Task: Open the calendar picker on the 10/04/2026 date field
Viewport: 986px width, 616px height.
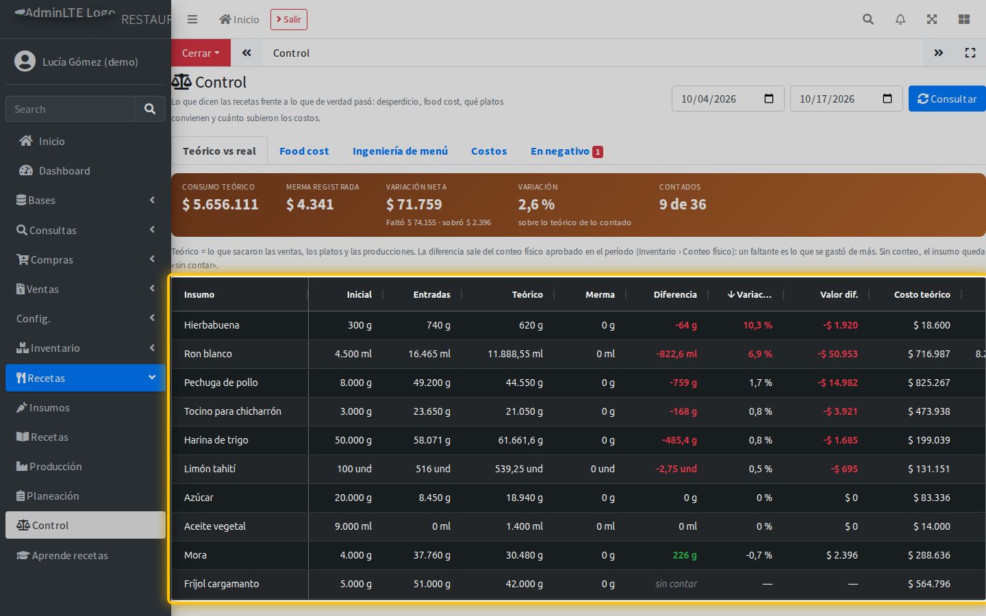Action: coord(768,99)
